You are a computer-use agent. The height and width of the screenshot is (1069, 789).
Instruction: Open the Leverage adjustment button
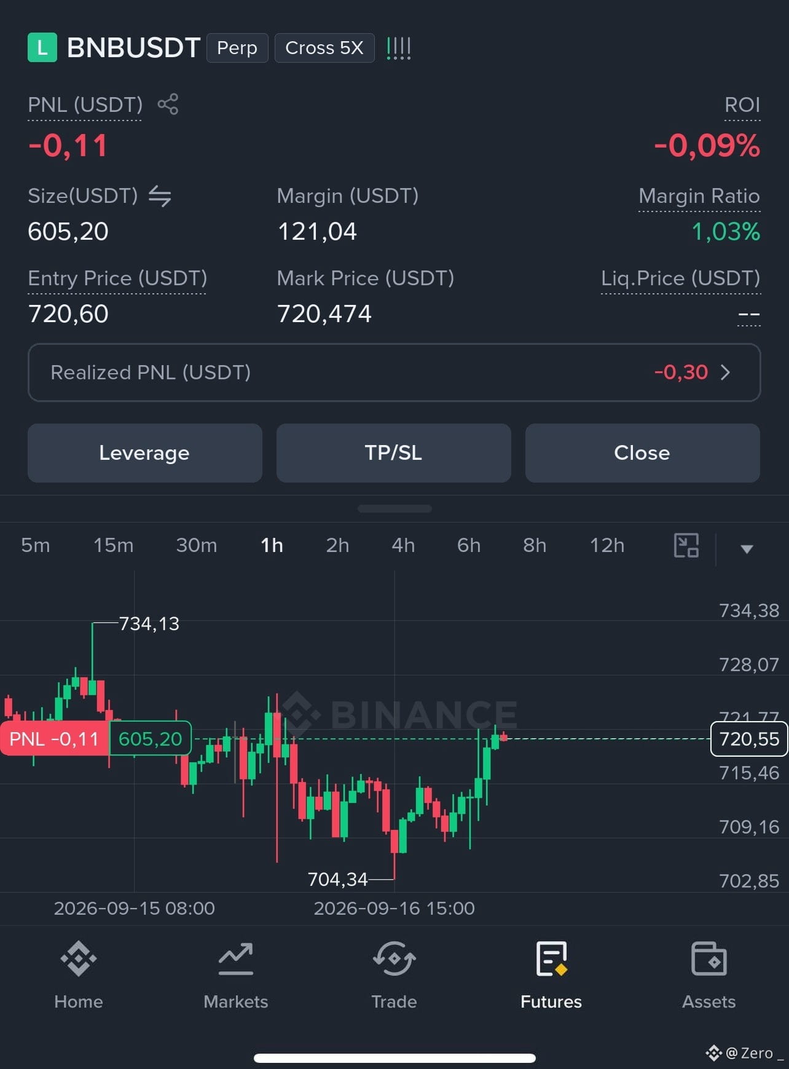[145, 453]
